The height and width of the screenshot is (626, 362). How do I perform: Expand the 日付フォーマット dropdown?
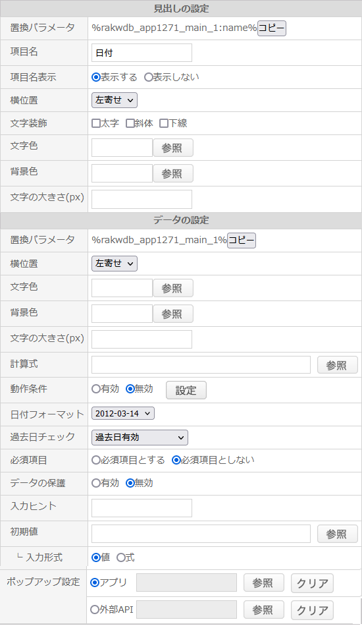tap(123, 414)
